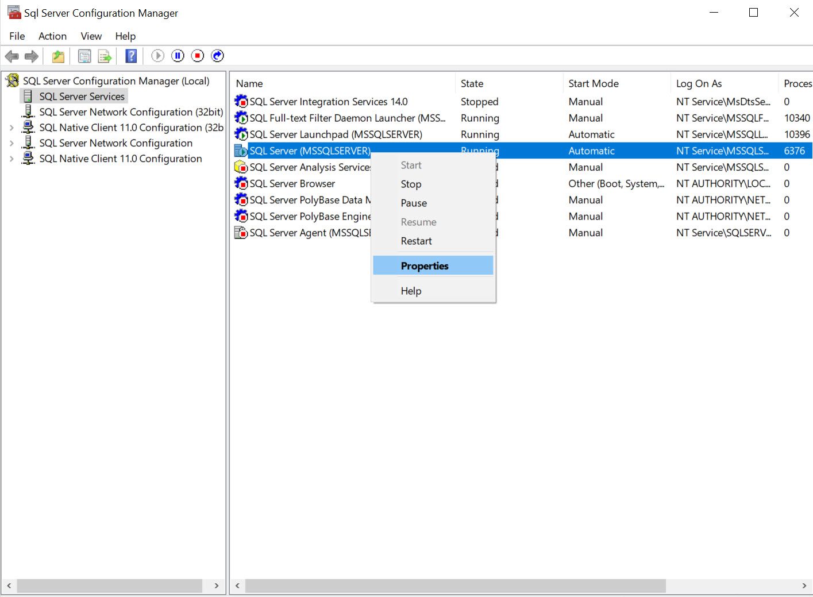Choose Stop from the context menu
Image resolution: width=813 pixels, height=597 pixels.
click(x=433, y=184)
